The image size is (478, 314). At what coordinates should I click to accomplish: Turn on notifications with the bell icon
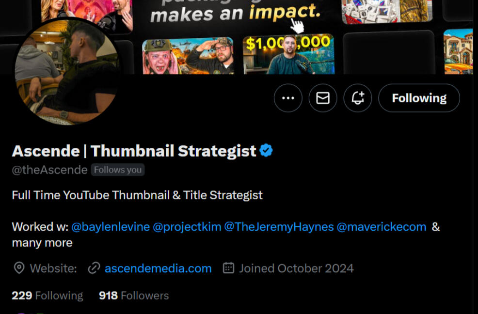tap(358, 98)
